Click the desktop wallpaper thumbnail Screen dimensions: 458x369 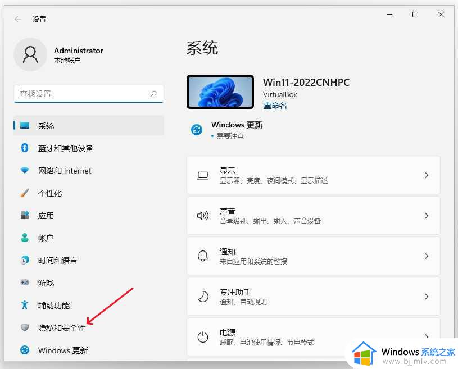point(220,92)
